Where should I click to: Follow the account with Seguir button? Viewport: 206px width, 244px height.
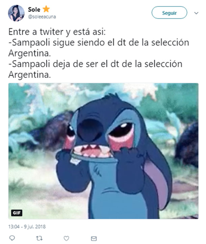click(169, 13)
